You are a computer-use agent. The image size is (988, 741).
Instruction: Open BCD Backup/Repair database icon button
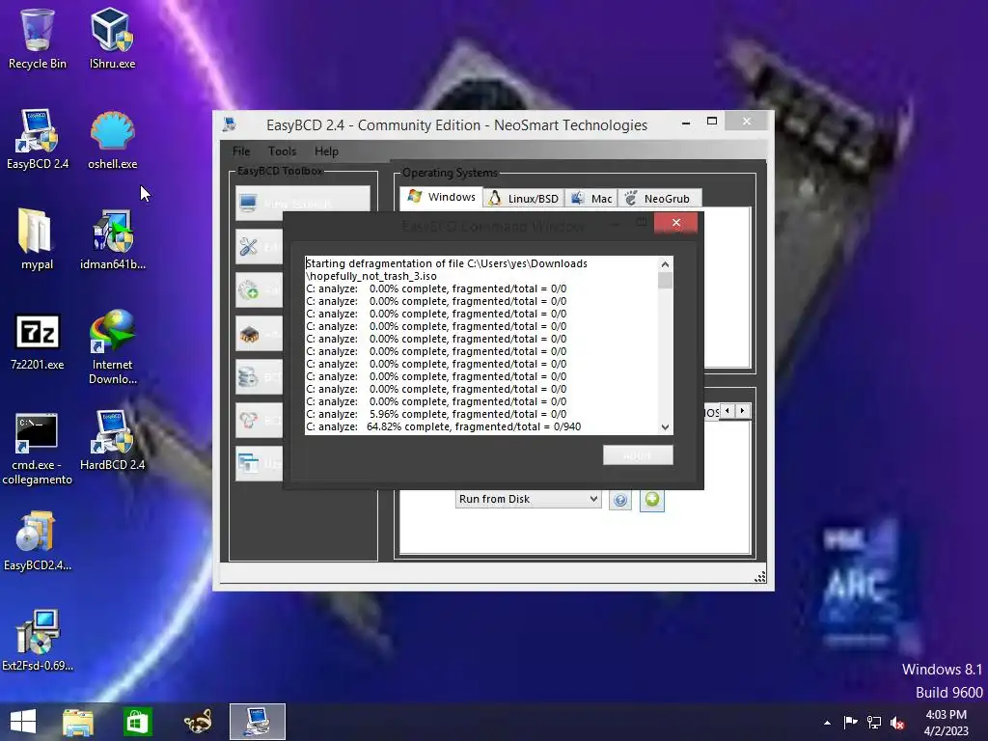(x=259, y=377)
